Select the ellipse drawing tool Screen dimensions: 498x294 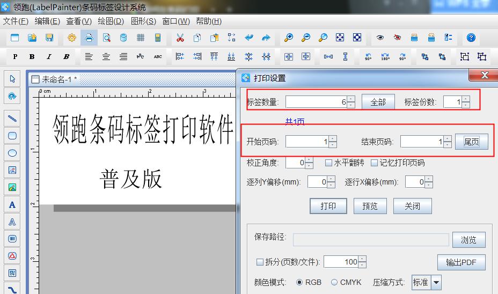(x=12, y=153)
